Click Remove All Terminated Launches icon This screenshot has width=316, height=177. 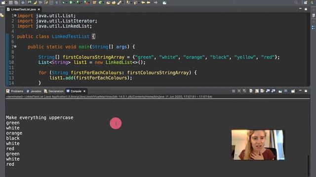point(244,91)
